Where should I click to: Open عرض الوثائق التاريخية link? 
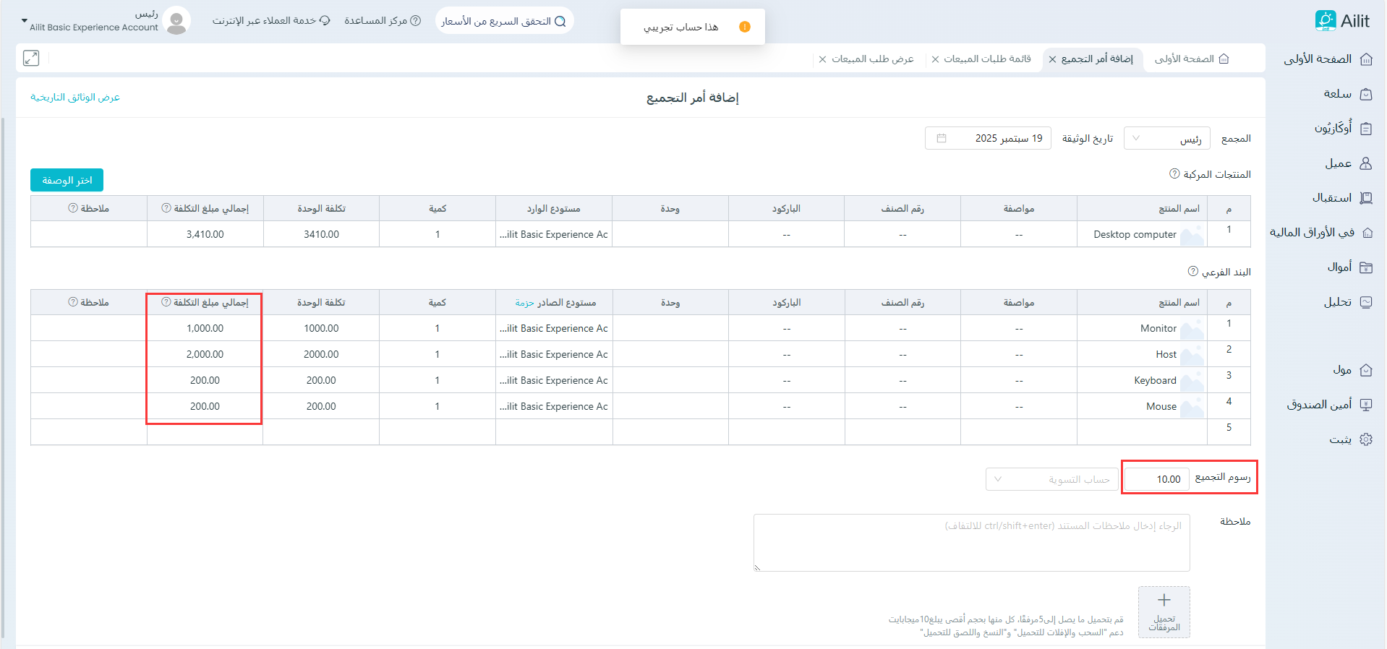point(75,98)
